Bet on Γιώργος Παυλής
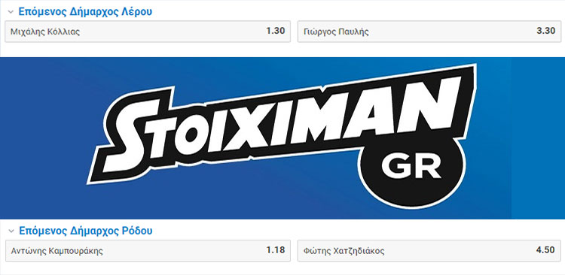565x275 pixels. [429, 32]
